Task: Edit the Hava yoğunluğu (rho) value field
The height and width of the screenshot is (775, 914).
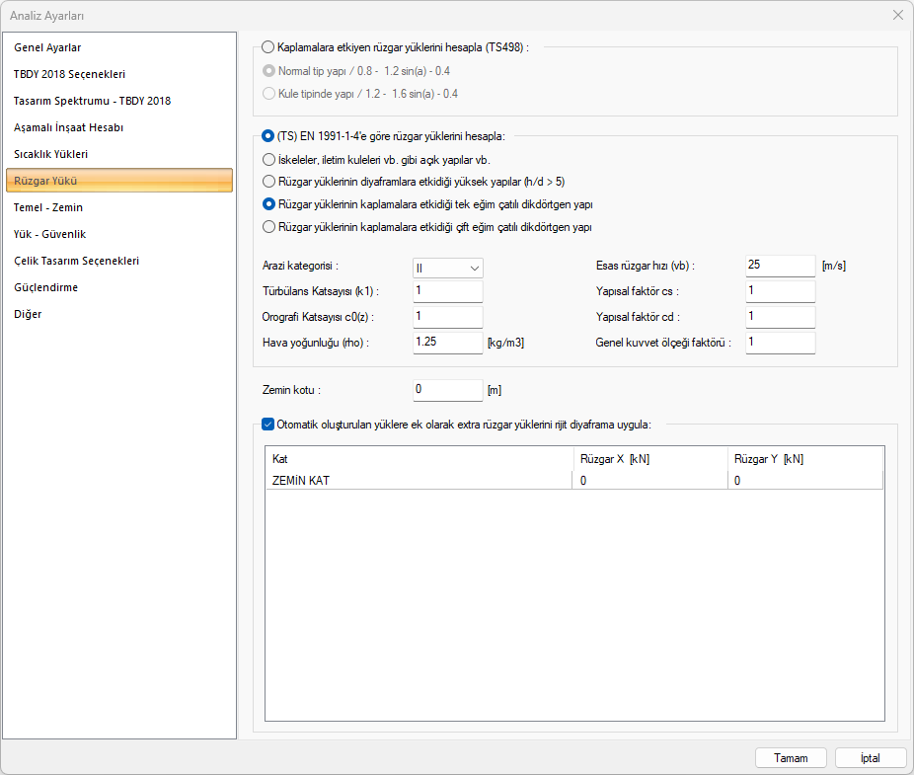Action: [447, 342]
